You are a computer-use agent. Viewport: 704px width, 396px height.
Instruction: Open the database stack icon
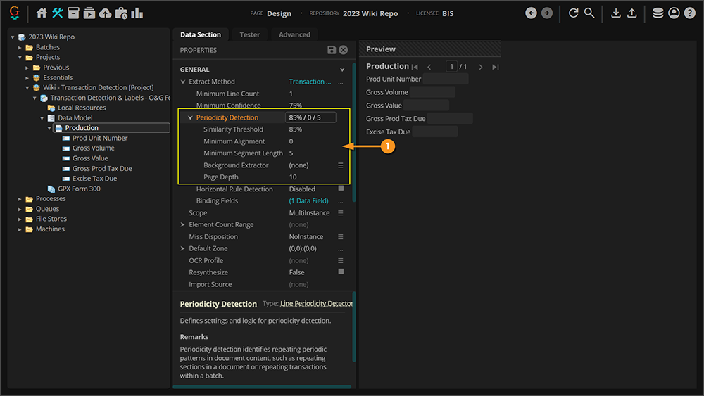pos(658,13)
